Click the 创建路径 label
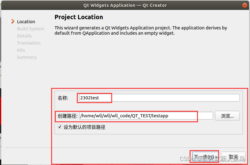The width and height of the screenshot is (250, 165). [68, 116]
